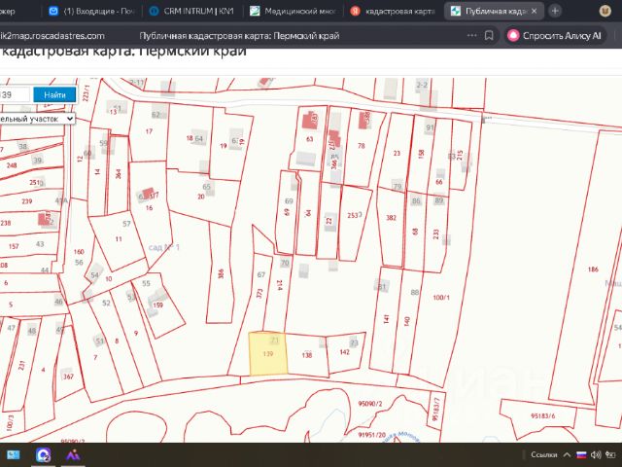Click the Russian flag language indicator
622x467 pixels.
pos(581,454)
